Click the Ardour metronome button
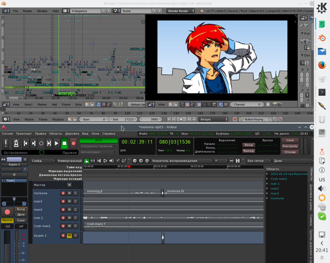The height and width of the screenshot is (263, 330). (x=16, y=143)
